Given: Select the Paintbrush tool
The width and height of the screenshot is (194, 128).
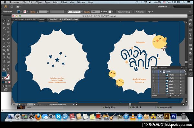Looking at the screenshot, I should point(4,35).
